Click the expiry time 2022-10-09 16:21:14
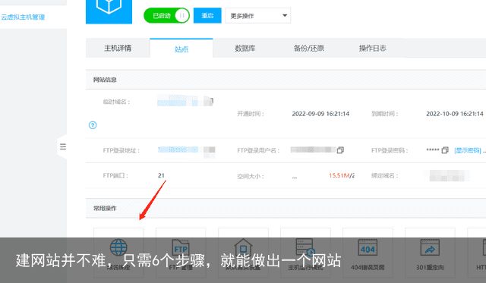This screenshot has height=283, width=486. pos(455,114)
